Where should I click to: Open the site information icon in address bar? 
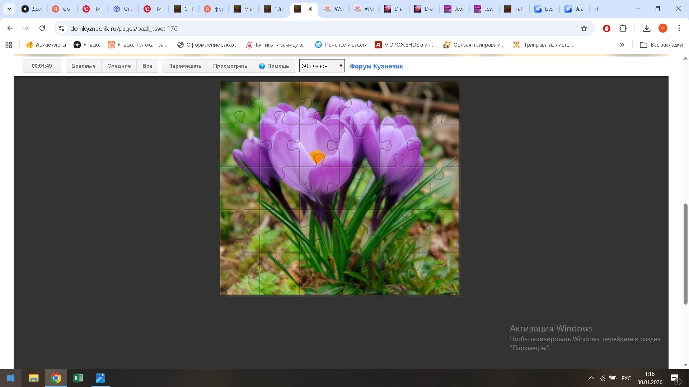(61, 28)
